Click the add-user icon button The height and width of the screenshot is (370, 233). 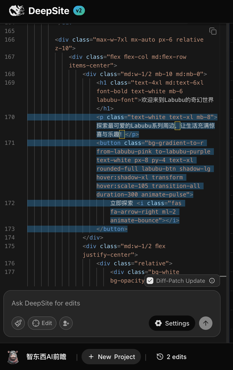click(x=66, y=323)
